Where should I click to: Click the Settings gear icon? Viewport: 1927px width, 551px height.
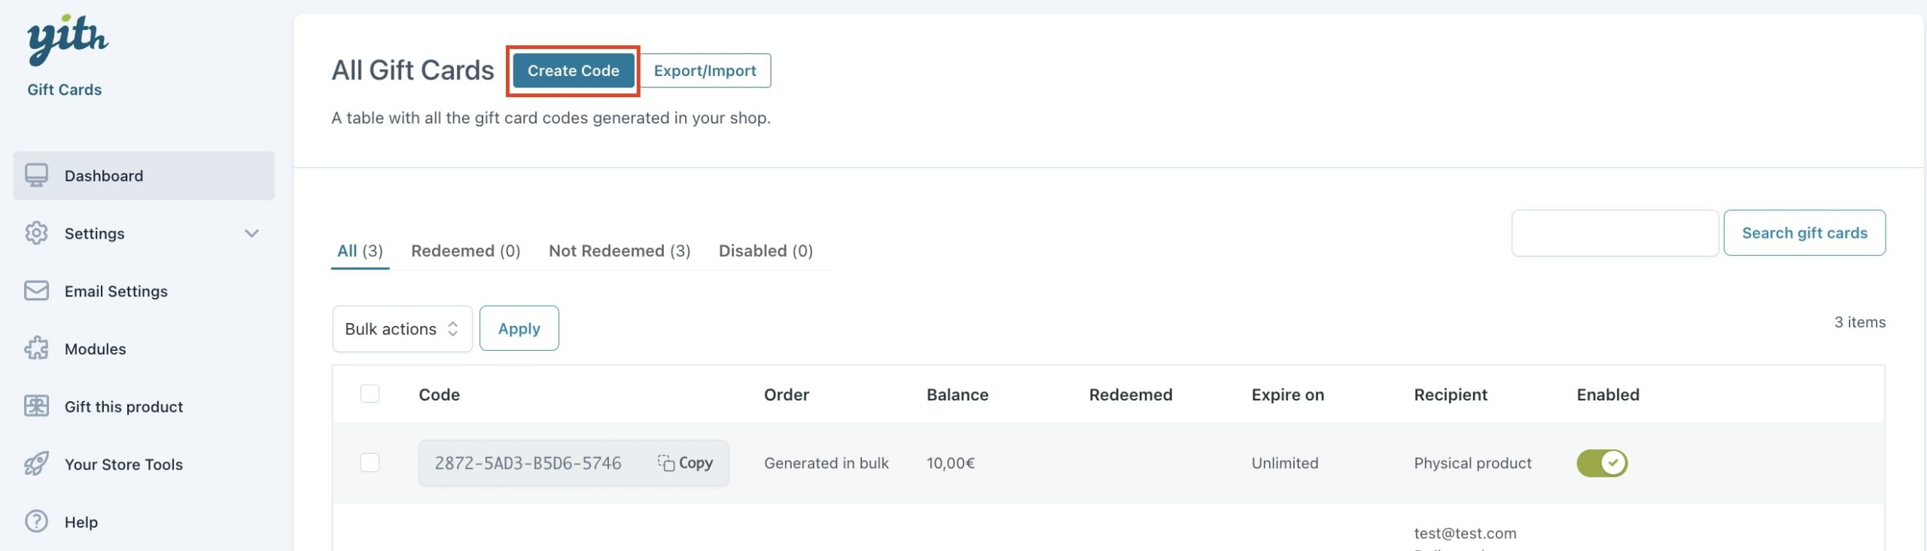pos(36,233)
